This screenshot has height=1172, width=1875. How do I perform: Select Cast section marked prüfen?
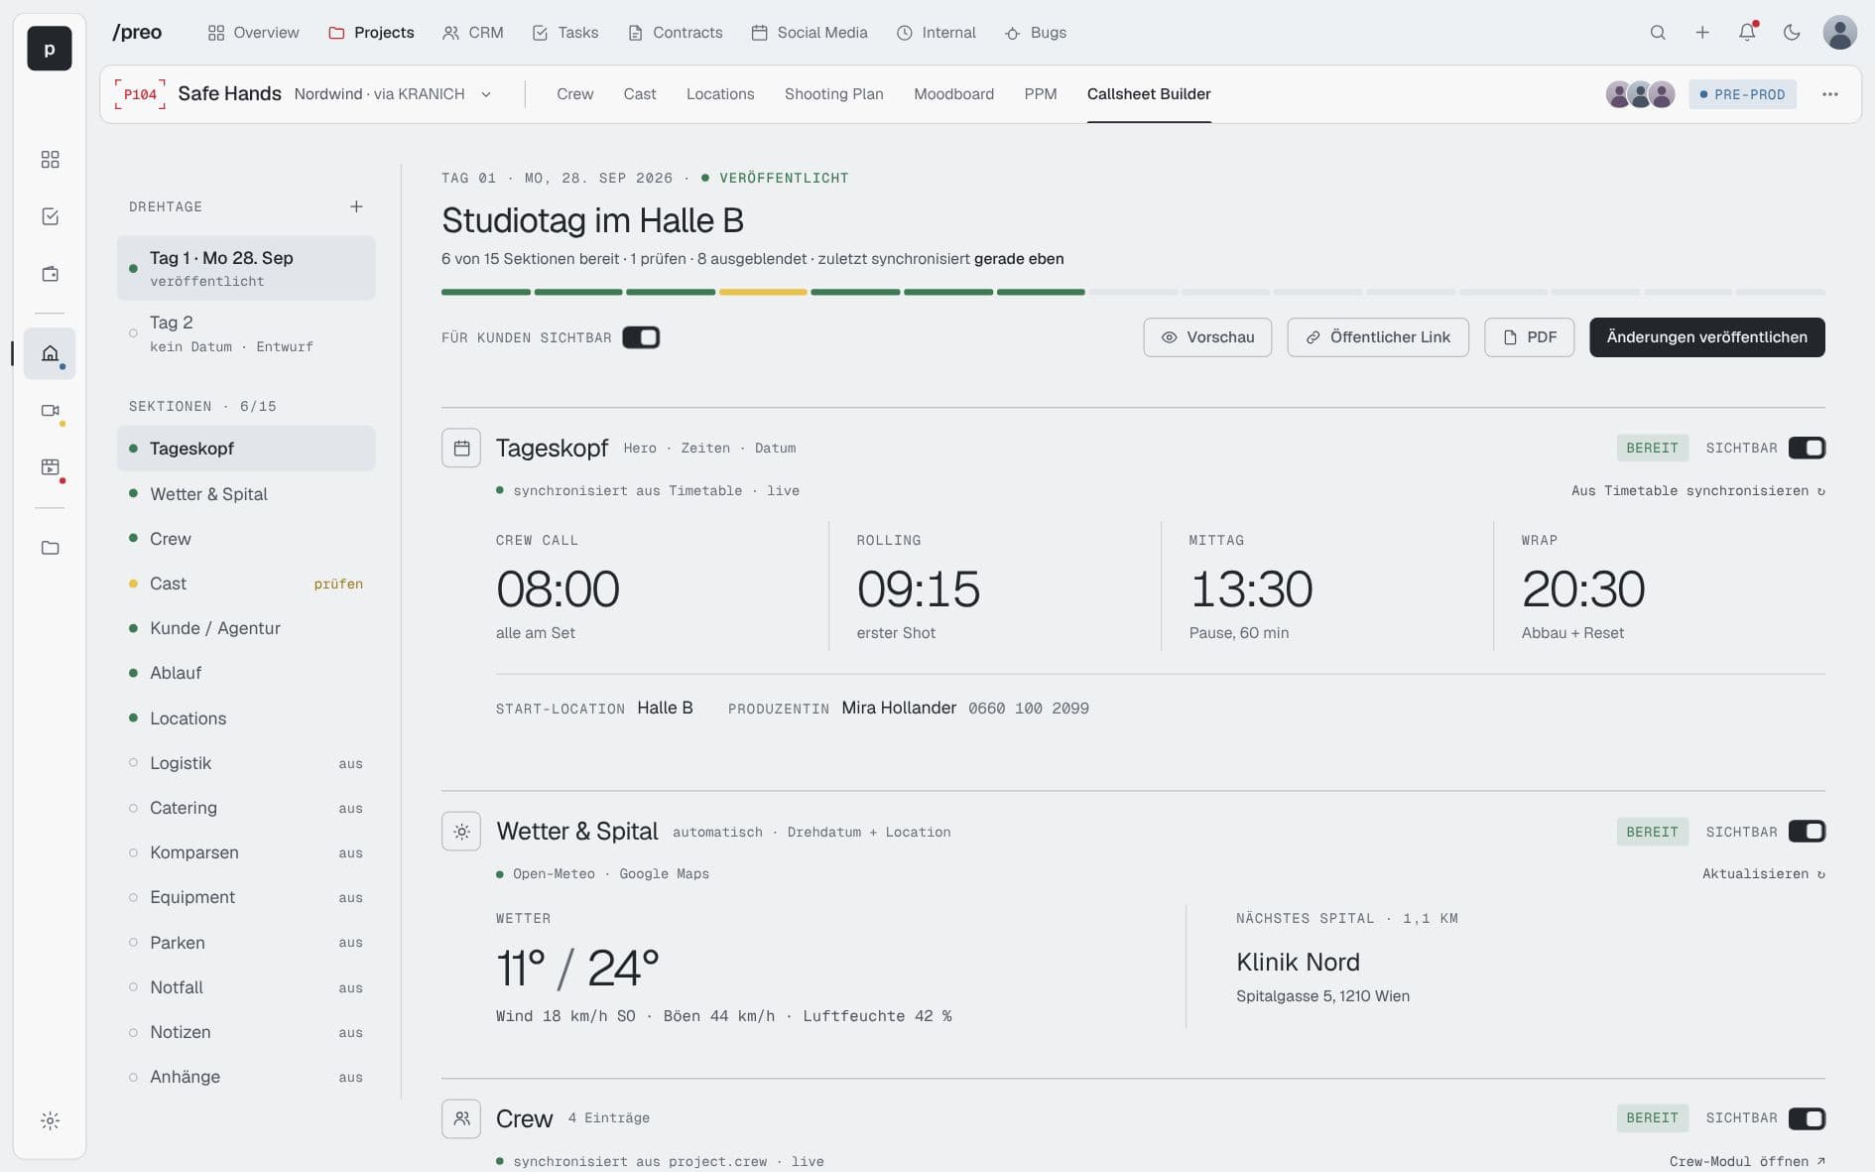point(246,584)
